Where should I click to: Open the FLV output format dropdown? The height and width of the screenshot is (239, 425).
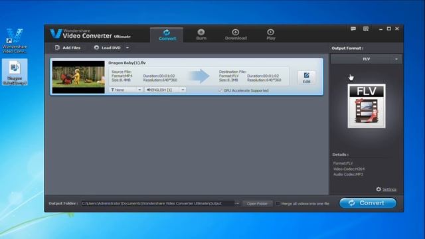pyautogui.click(x=366, y=59)
